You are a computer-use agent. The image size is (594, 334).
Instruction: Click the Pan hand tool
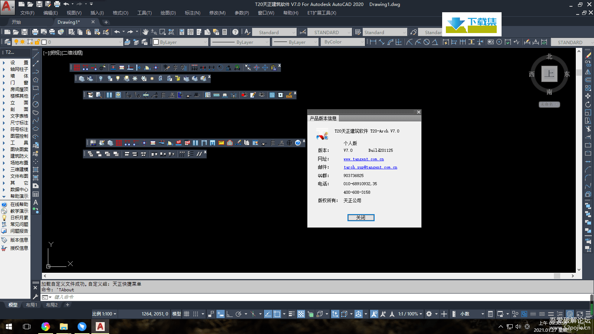[x=146, y=32]
